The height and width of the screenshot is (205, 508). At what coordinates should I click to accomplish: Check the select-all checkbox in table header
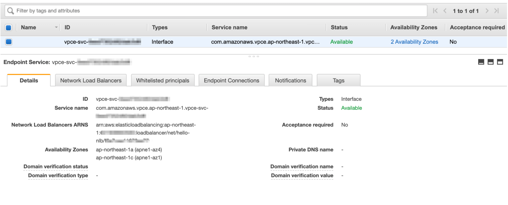tap(8, 27)
